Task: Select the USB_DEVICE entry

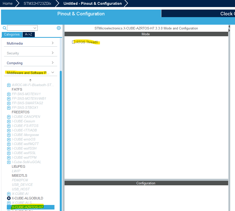Action: coord(22,185)
